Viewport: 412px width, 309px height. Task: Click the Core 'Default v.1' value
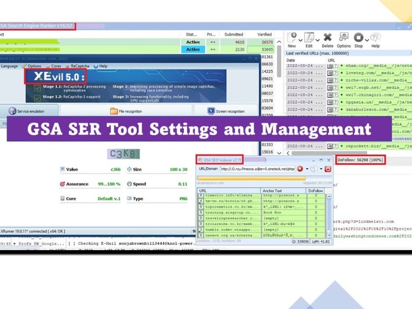109,199
